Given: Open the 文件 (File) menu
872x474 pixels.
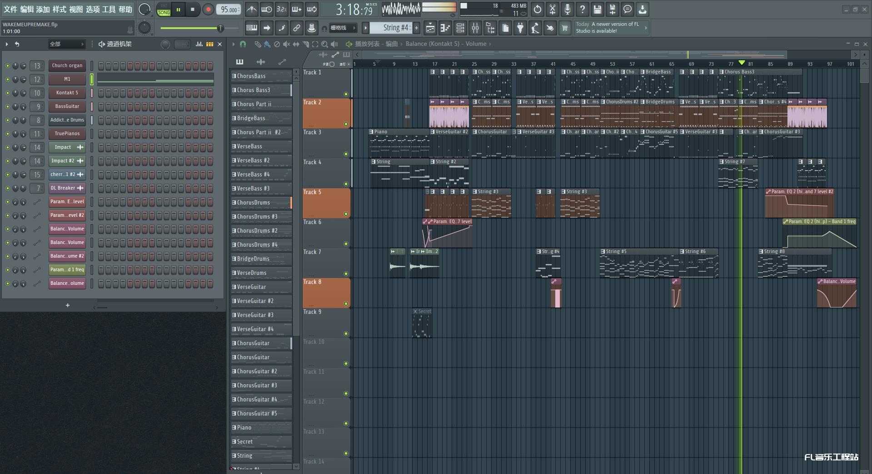Looking at the screenshot, I should (x=10, y=9).
